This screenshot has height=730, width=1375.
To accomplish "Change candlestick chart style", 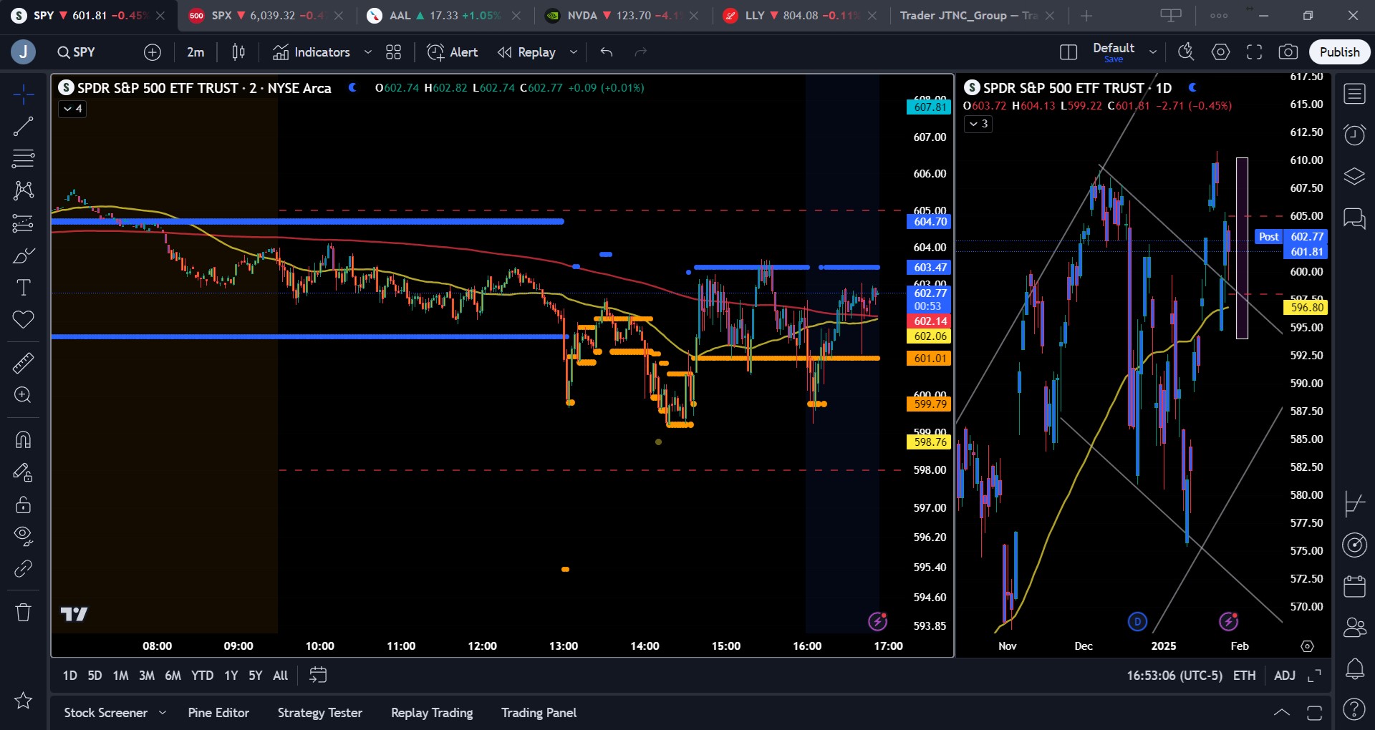I will click(238, 52).
